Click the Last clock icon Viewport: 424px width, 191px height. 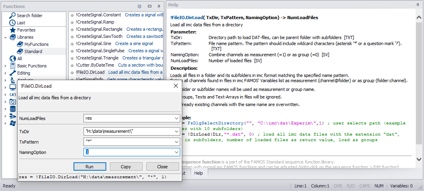point(12,23)
